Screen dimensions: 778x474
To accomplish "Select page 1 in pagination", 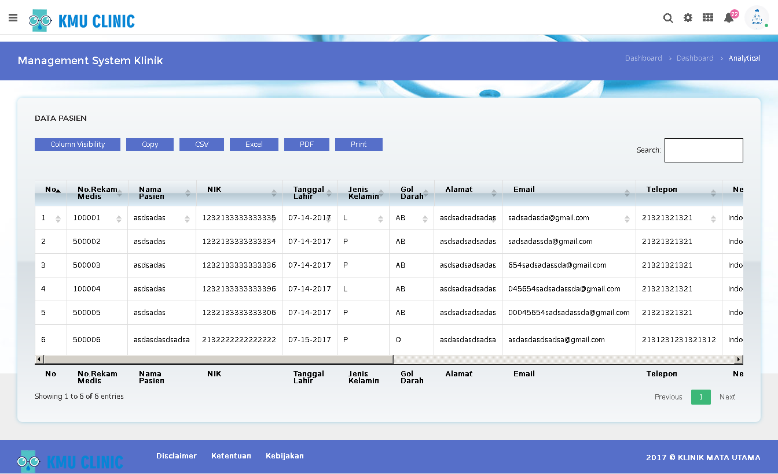I will pyautogui.click(x=700, y=397).
